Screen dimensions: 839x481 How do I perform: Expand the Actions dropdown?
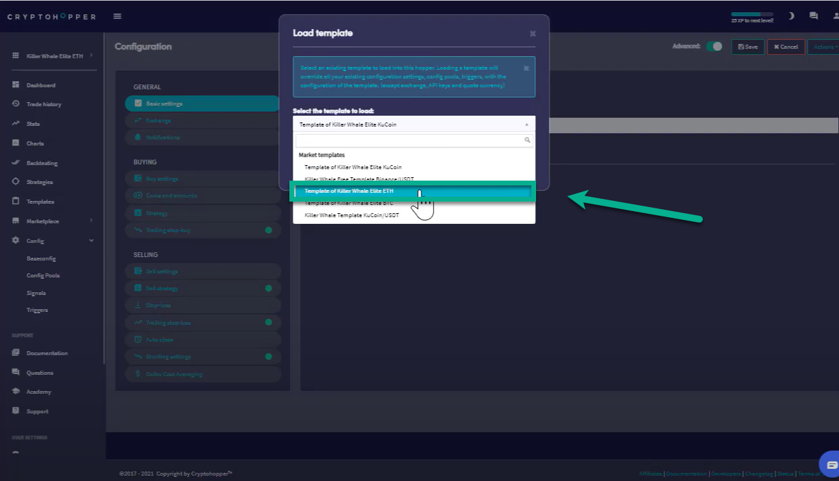(x=824, y=47)
